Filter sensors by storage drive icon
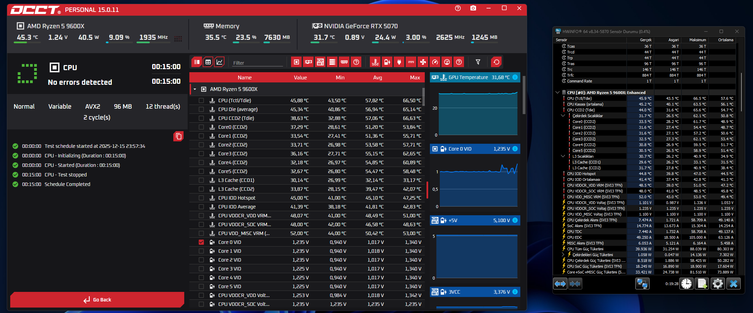The height and width of the screenshot is (313, 753). (x=332, y=62)
